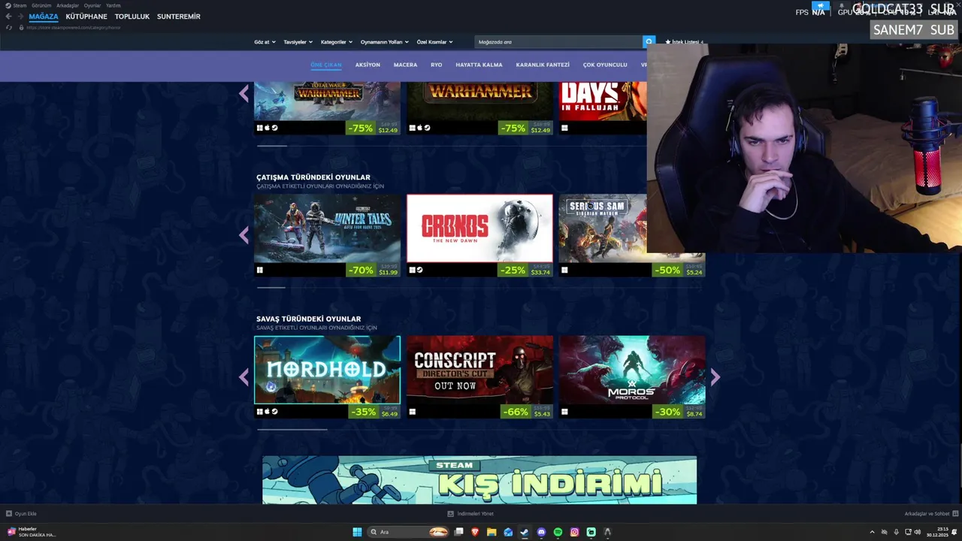Click the Çatışma row carousel scroll indicator
The image size is (962, 541).
point(271,287)
